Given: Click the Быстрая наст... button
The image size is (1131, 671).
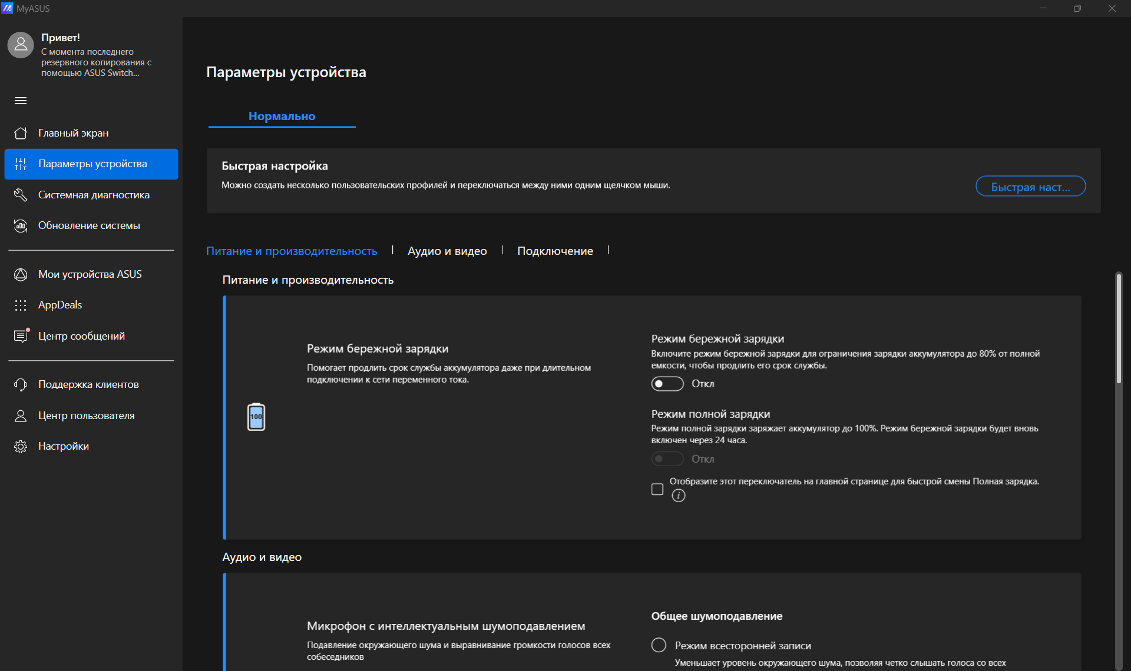Looking at the screenshot, I should pyautogui.click(x=1030, y=187).
